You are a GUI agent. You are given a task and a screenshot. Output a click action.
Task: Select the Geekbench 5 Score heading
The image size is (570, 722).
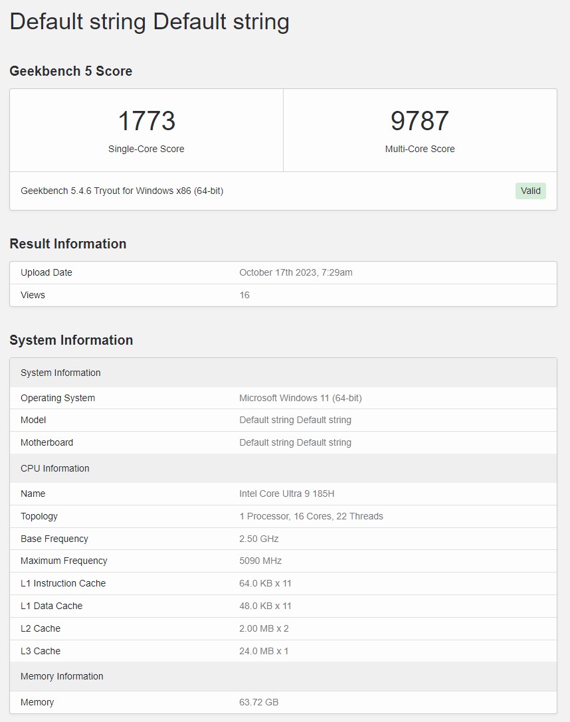click(70, 71)
